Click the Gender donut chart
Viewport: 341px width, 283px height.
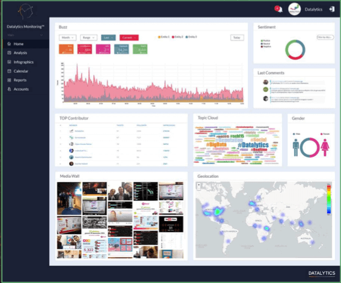(x=310, y=147)
